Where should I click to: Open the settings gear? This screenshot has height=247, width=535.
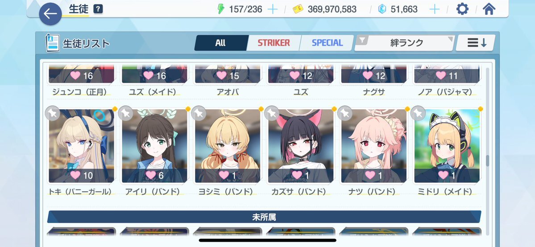click(462, 9)
